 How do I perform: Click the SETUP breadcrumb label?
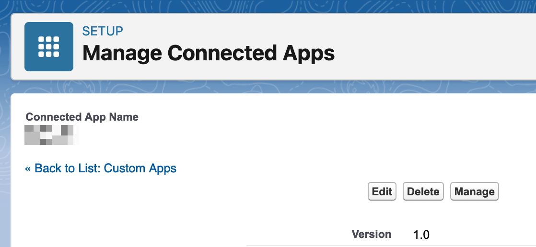103,31
